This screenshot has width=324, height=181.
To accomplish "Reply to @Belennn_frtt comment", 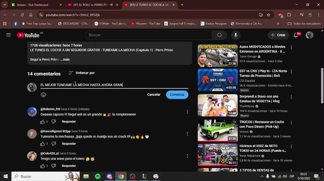I will (x=69, y=122).
